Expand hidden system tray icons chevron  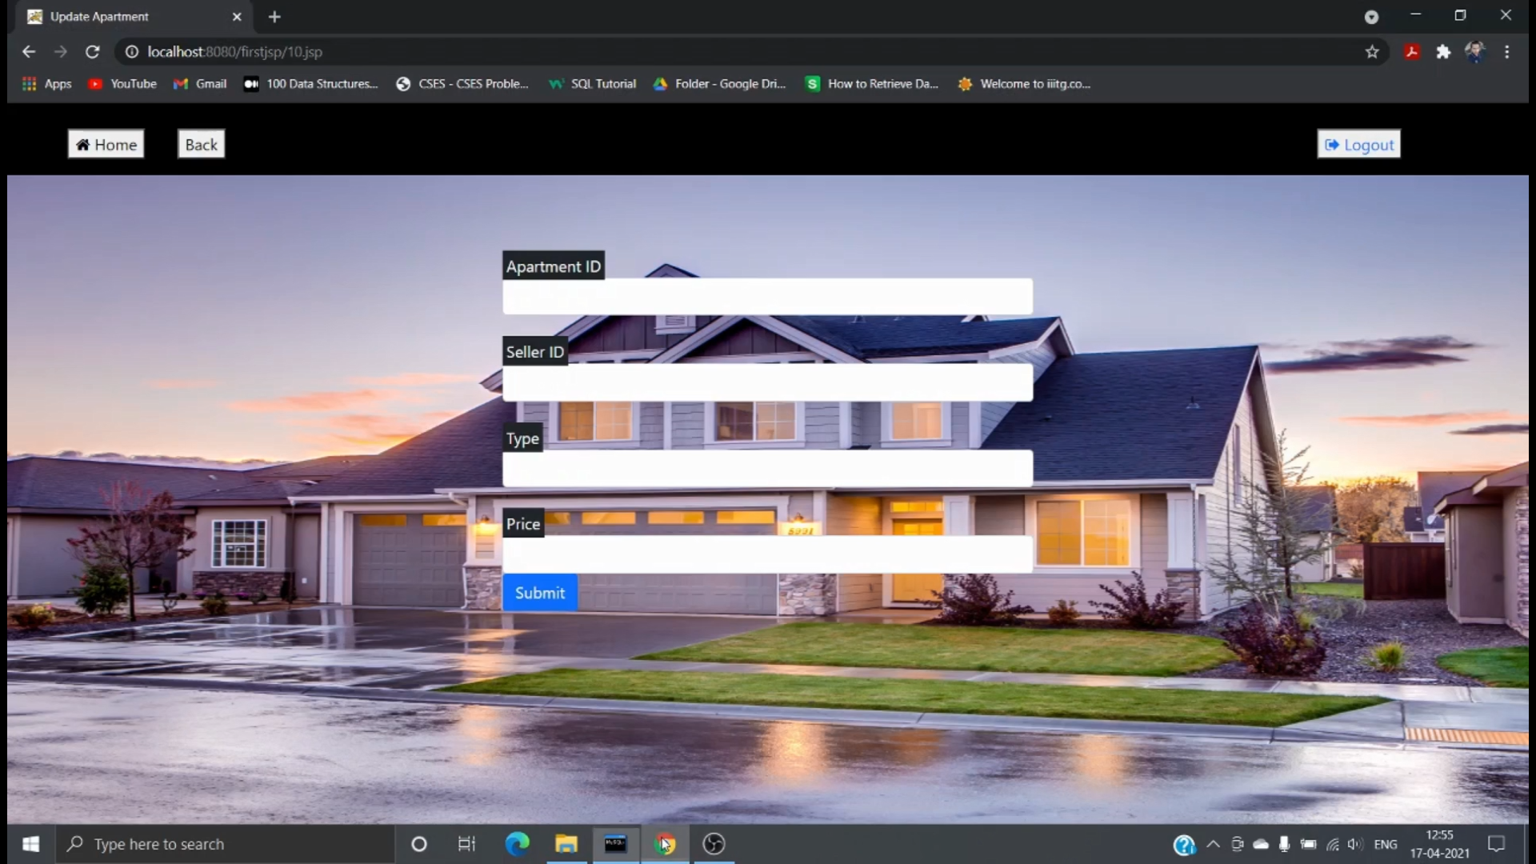1213,844
